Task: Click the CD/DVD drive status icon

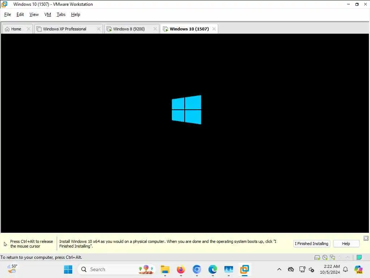Action: (325, 257)
